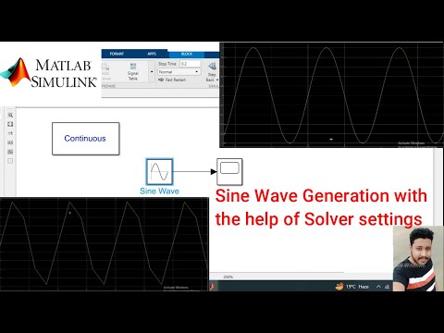Open the Scope block
The image size is (444, 333).
click(x=229, y=172)
